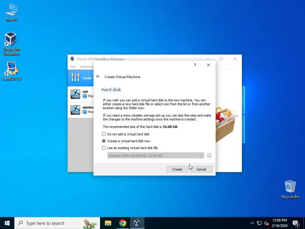305x229 pixels.
Task: Close the VirtualBox Manager window
Action: pyautogui.click(x=235, y=59)
